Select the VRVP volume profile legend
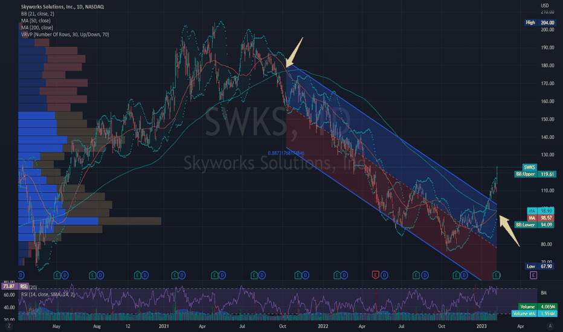Viewport: 563px width, 332px height. click(65, 34)
